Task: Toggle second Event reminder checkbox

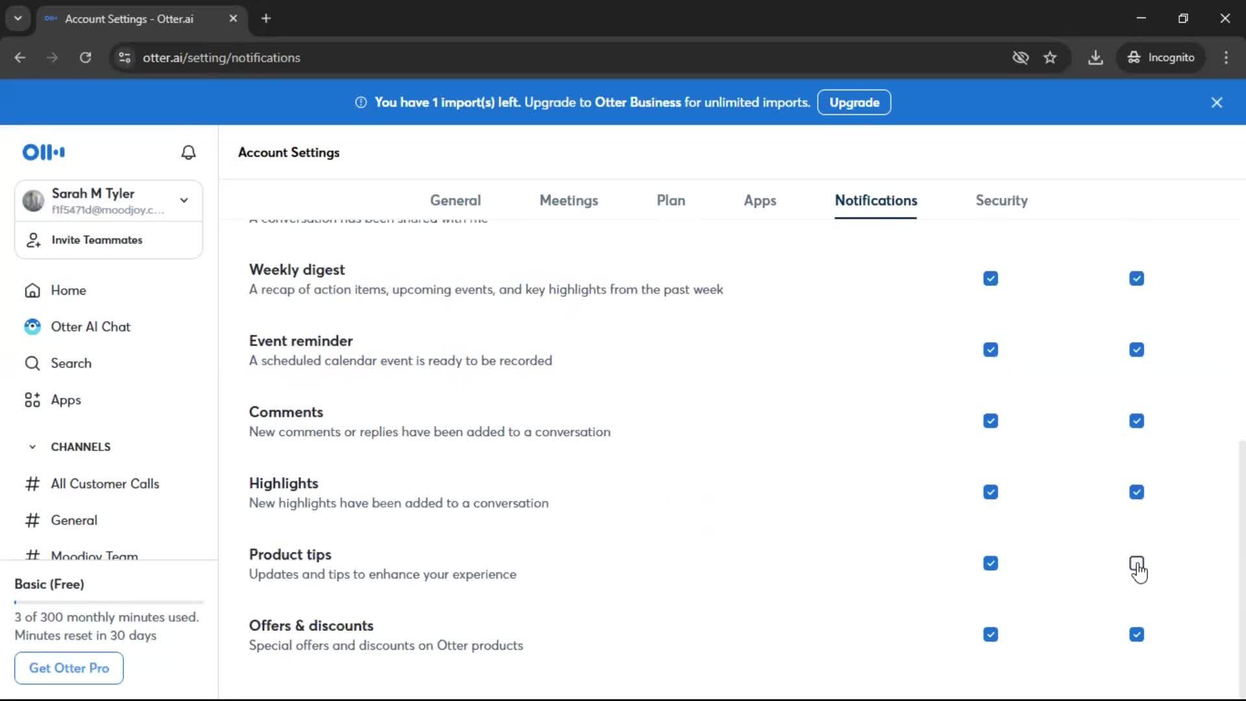Action: click(1136, 350)
